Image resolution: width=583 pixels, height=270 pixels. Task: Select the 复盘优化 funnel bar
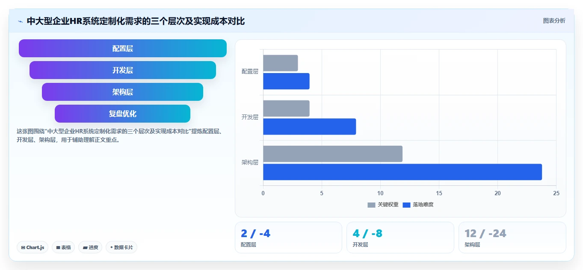tap(123, 114)
